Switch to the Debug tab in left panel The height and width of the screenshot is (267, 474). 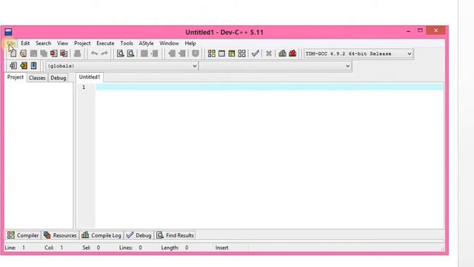point(58,78)
